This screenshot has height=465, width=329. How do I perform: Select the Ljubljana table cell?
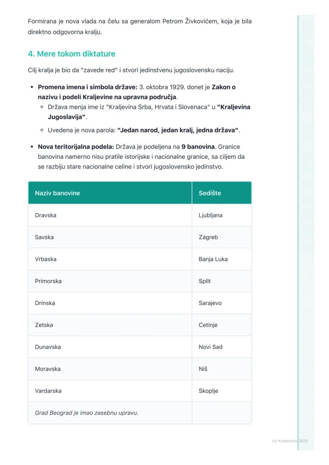tap(211, 215)
